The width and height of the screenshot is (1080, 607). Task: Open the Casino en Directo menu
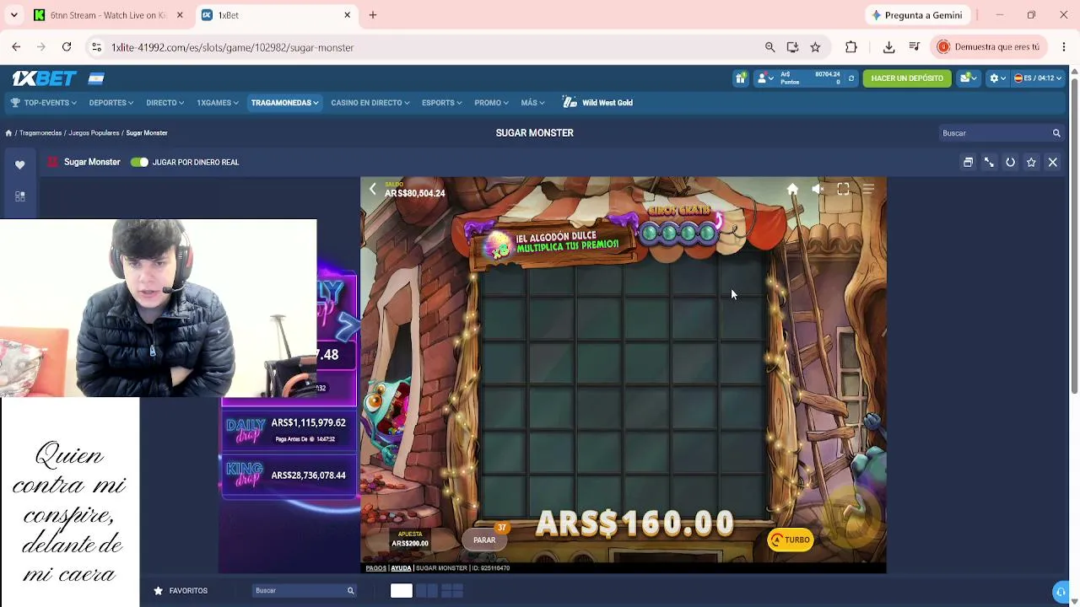(370, 103)
